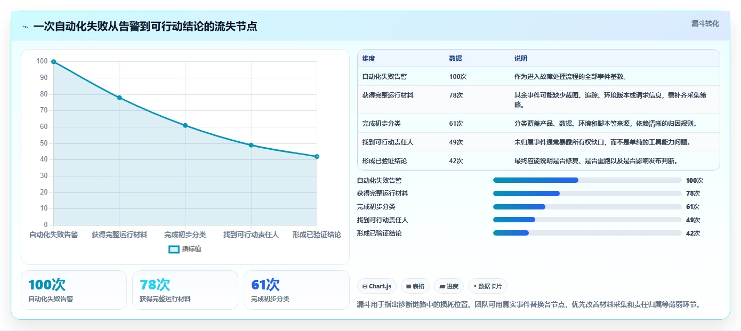The width and height of the screenshot is (741, 331).
Task: Click the 漏斗转化 label in header
Action: [705, 23]
